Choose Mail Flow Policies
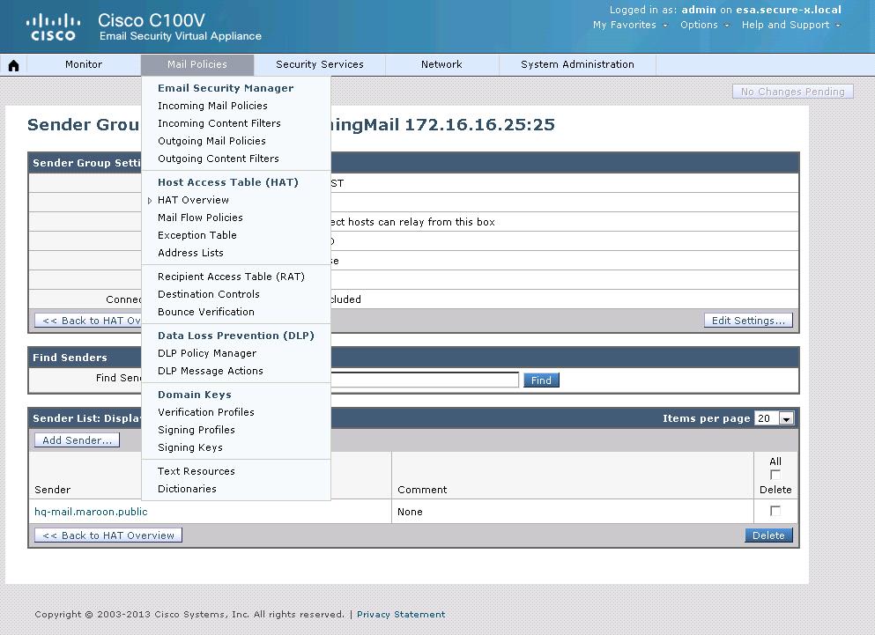The width and height of the screenshot is (875, 635). pyautogui.click(x=200, y=218)
